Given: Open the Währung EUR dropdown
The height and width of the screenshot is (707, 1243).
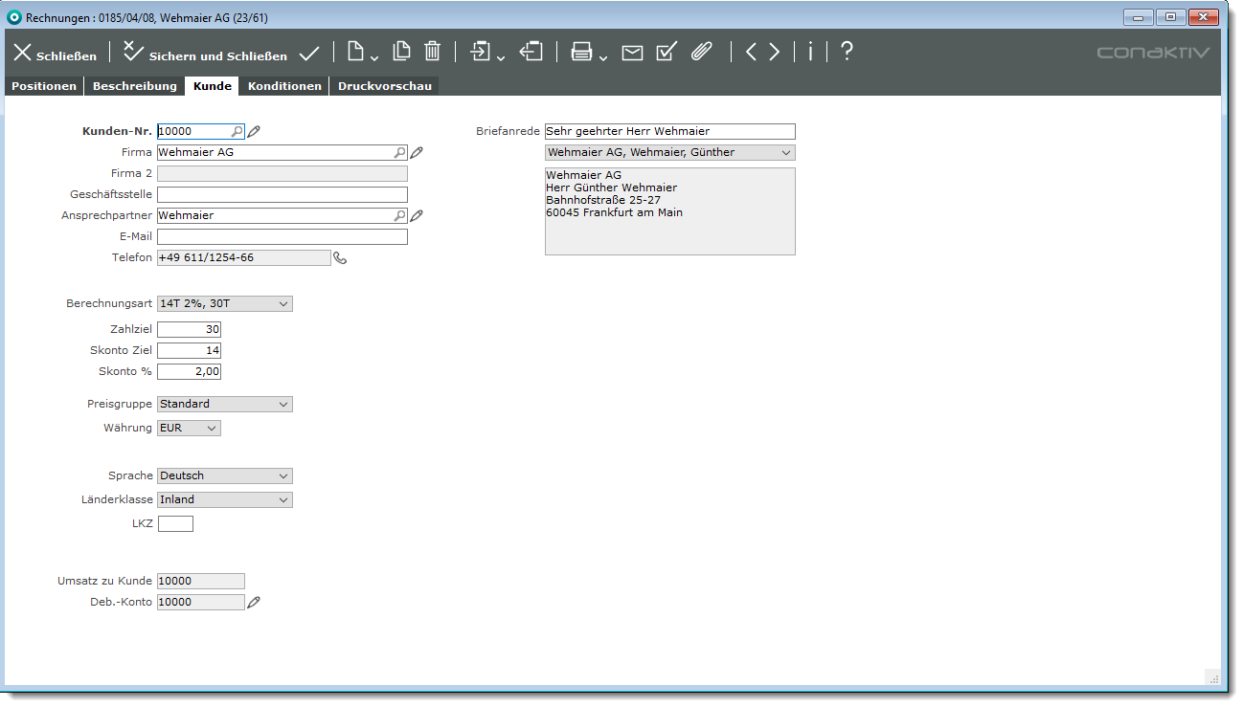Looking at the screenshot, I should pyautogui.click(x=189, y=429).
